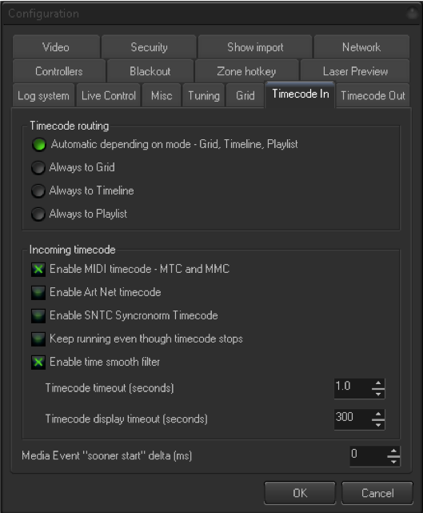
Task: Increase Timecode timeout with up arrow
Action: click(378, 383)
